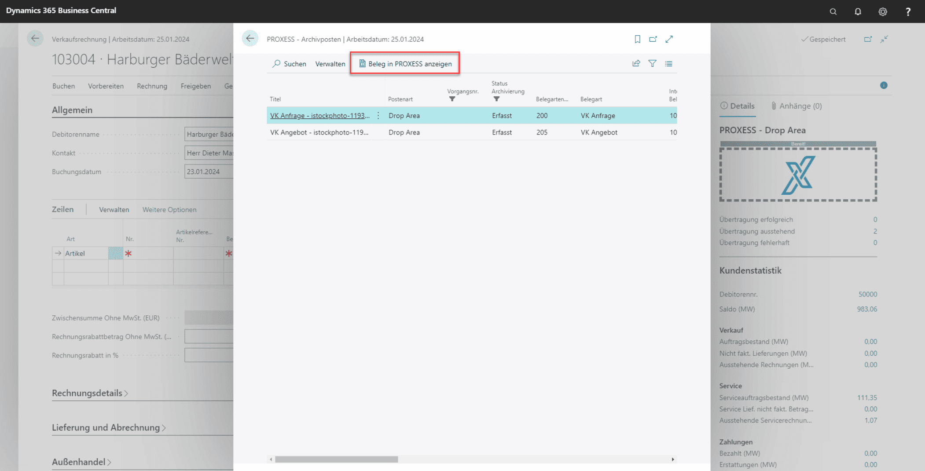Viewport: 925px width, 471px height.
Task: Click right arrow of horizontal scrollbar
Action: [673, 459]
